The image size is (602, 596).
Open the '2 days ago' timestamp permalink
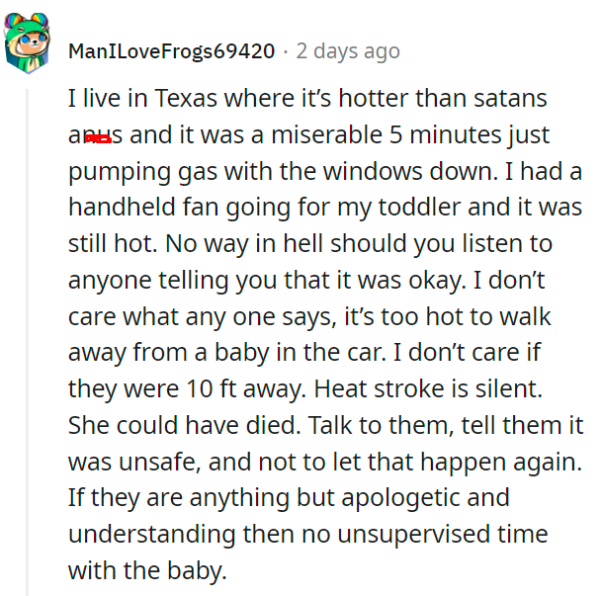[348, 51]
